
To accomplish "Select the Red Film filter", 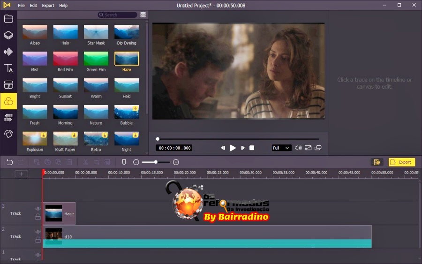I will click(x=65, y=59).
